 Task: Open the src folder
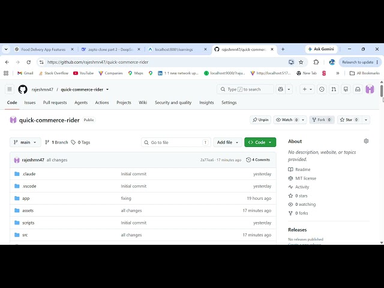pyautogui.click(x=25, y=235)
